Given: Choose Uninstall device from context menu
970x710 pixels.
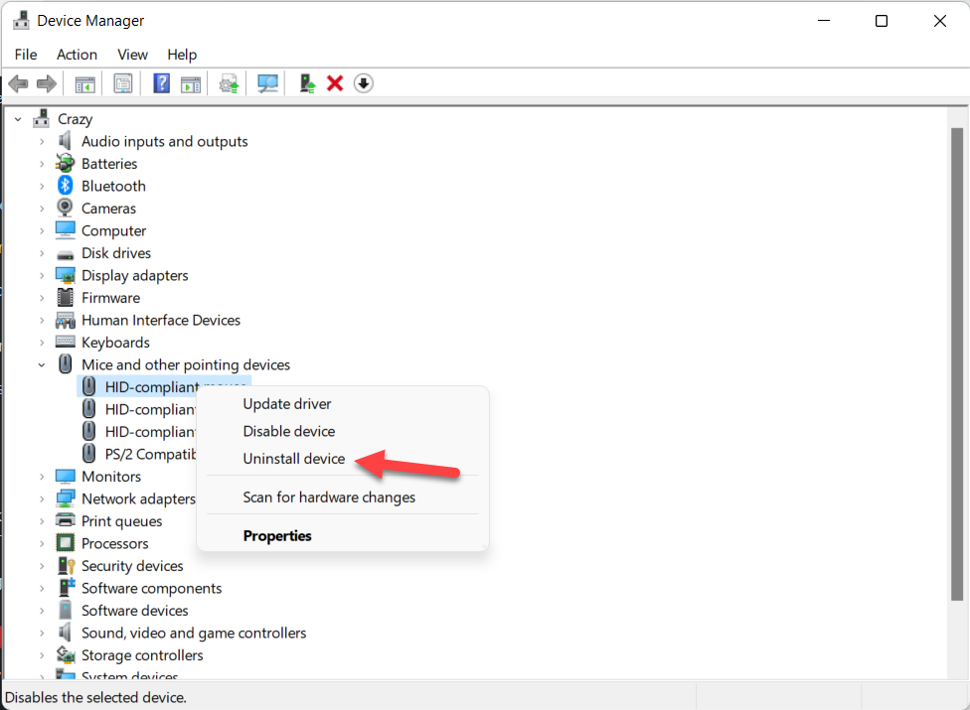Looking at the screenshot, I should tap(294, 459).
